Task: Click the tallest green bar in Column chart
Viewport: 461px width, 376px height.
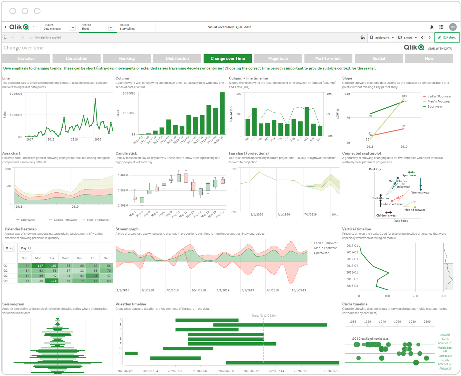Action: click(222, 113)
